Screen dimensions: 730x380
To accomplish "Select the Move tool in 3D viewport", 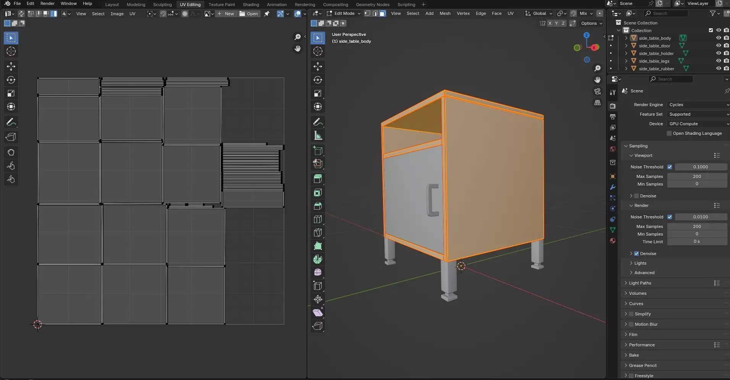I will [318, 66].
